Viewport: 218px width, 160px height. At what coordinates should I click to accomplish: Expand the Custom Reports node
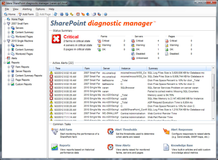coord(9,84)
